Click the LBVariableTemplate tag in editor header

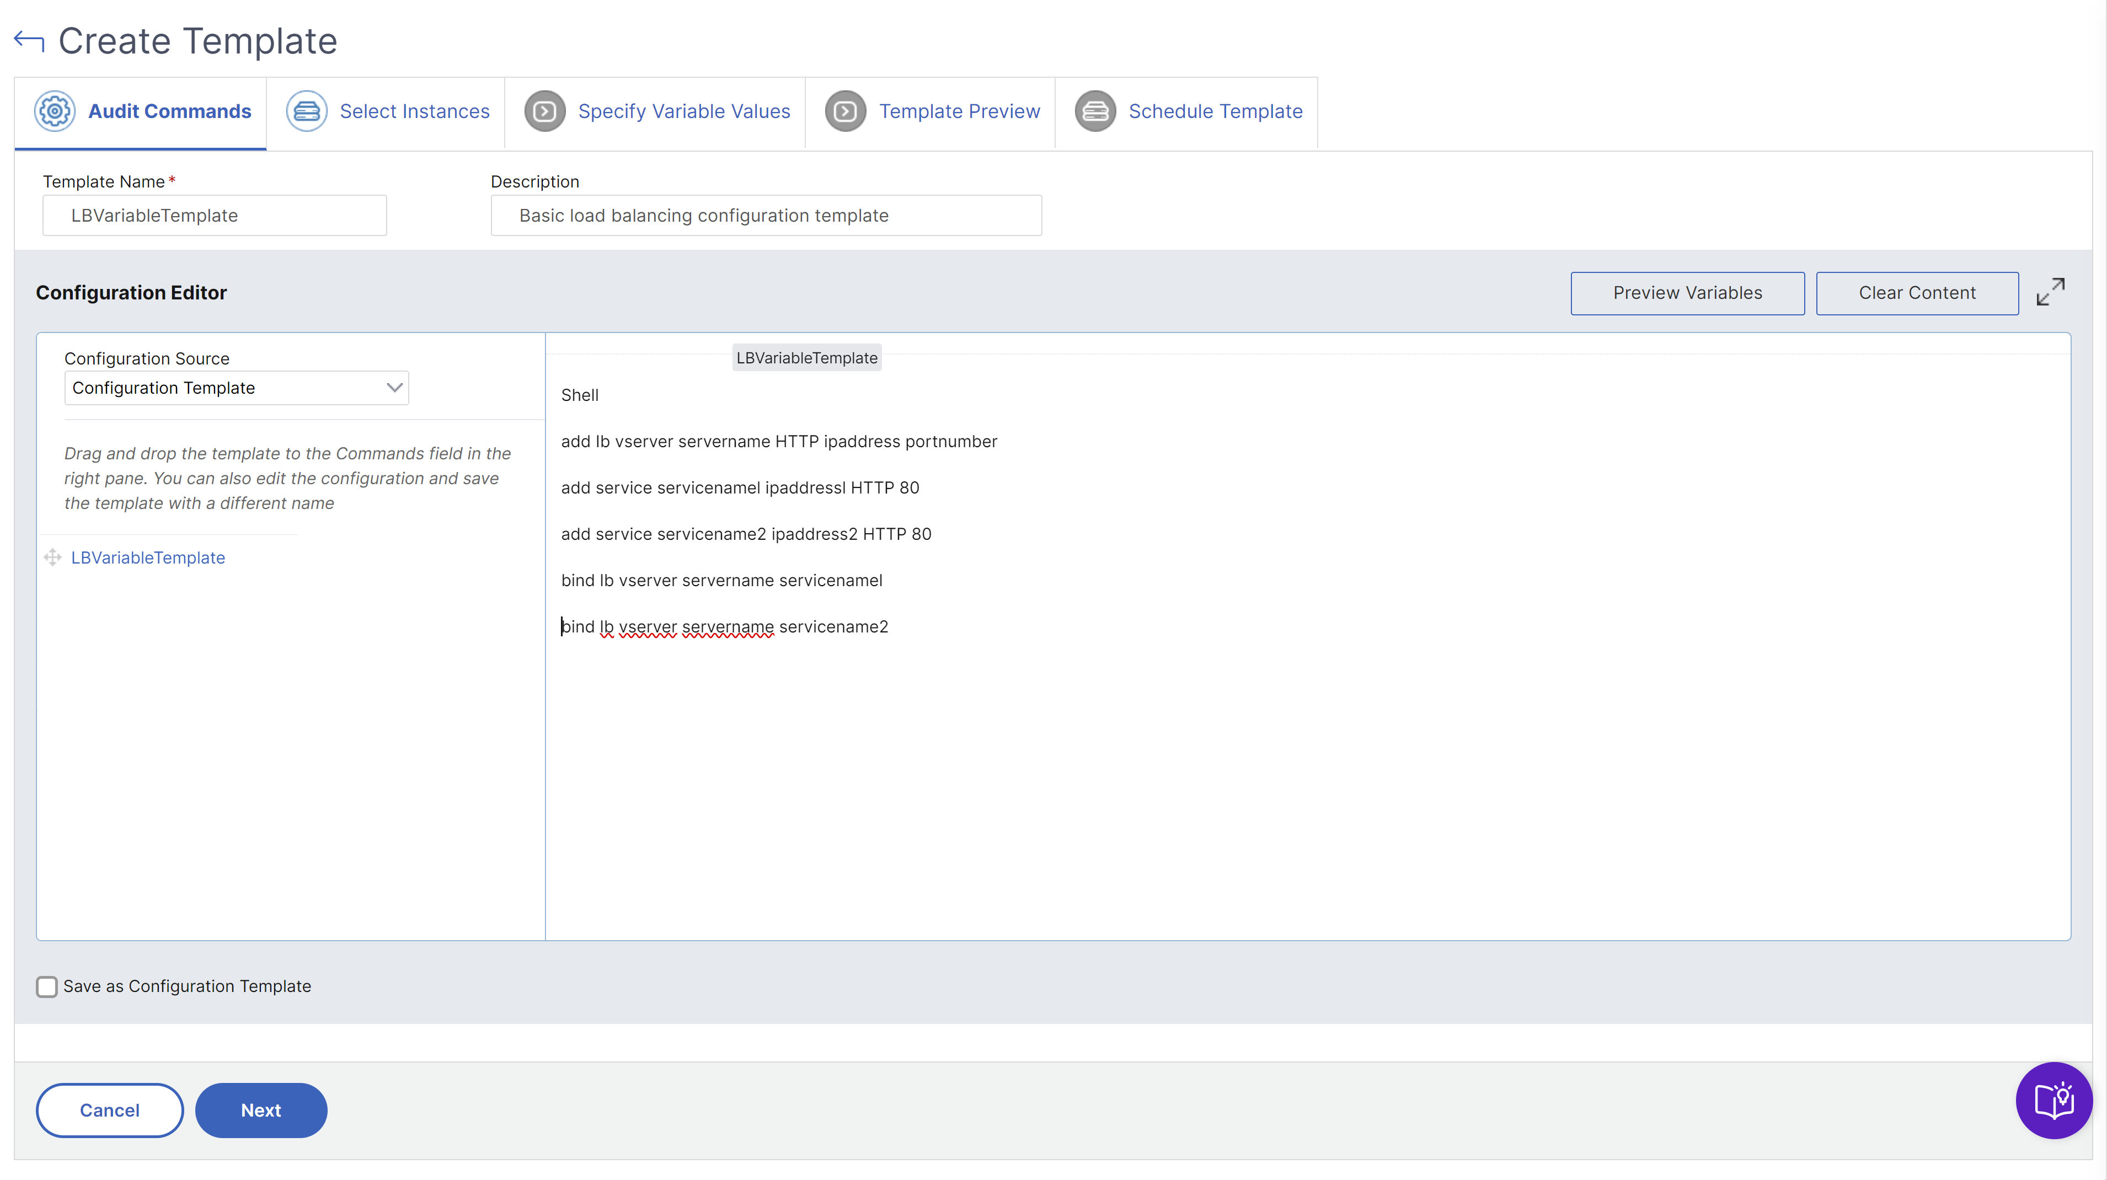[x=806, y=358]
